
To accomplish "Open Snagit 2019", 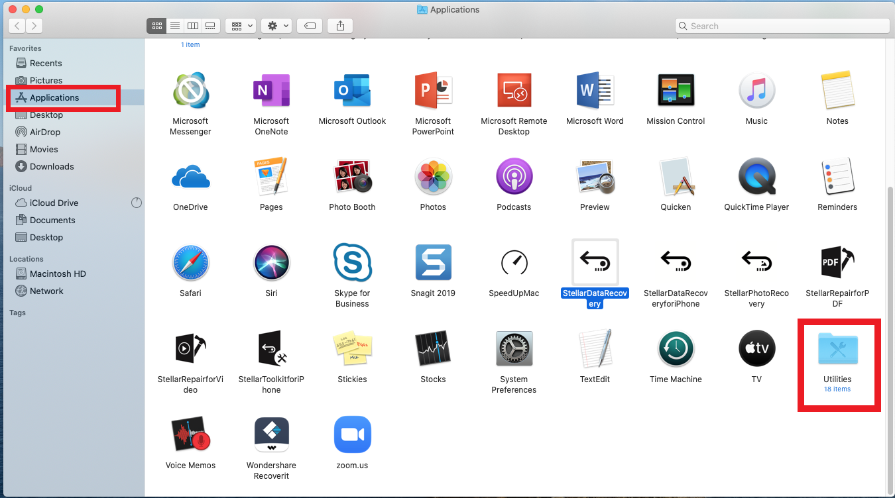I will [433, 263].
